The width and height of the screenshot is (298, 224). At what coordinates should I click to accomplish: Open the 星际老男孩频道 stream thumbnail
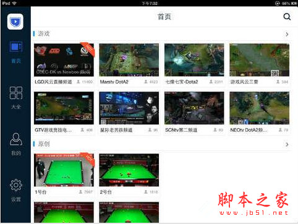129,108
